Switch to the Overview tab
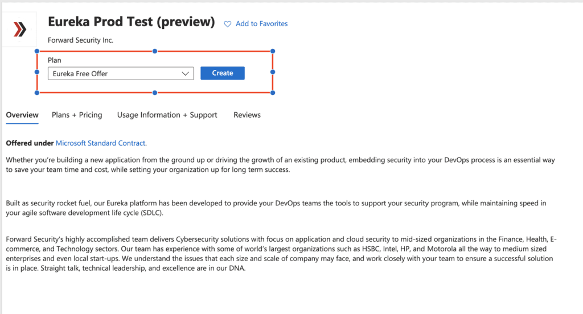The image size is (583, 314). click(22, 115)
